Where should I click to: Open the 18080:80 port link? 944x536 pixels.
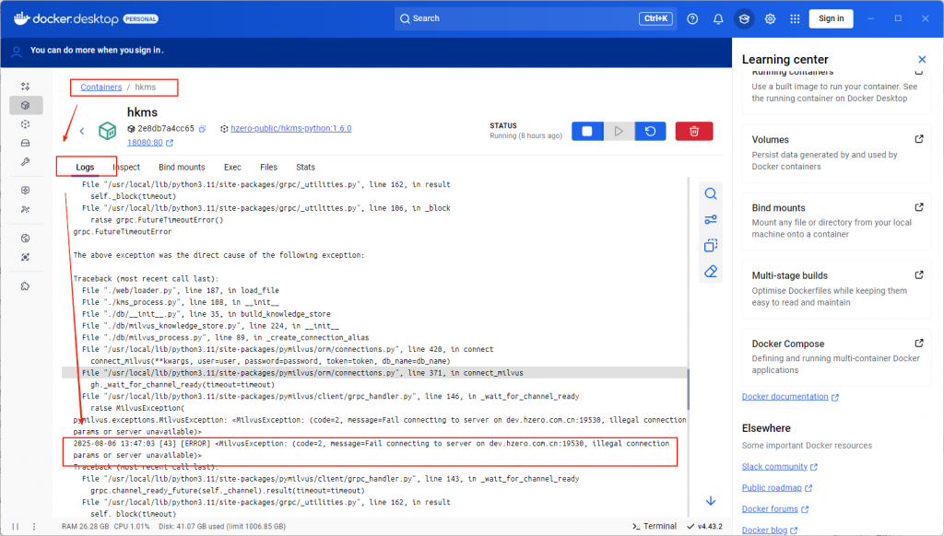pyautogui.click(x=145, y=143)
